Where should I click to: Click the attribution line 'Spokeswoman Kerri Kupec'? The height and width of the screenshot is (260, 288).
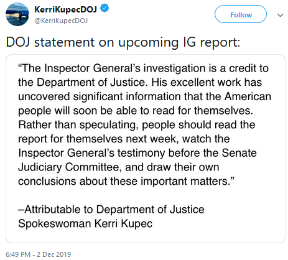tap(85, 223)
